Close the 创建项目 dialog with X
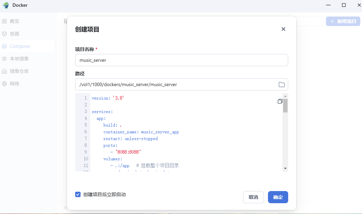The image size is (362, 214). (283, 29)
